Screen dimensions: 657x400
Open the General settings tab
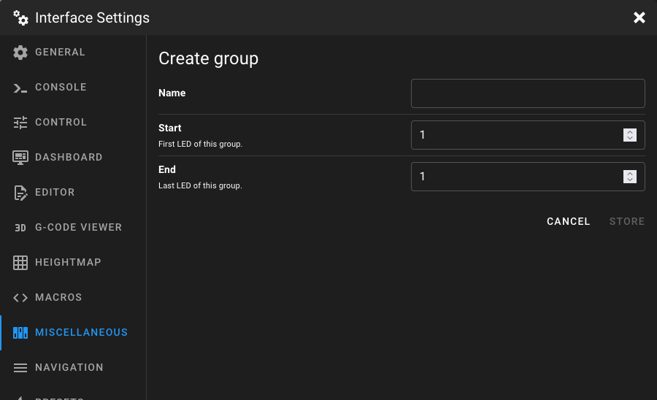[x=74, y=53]
